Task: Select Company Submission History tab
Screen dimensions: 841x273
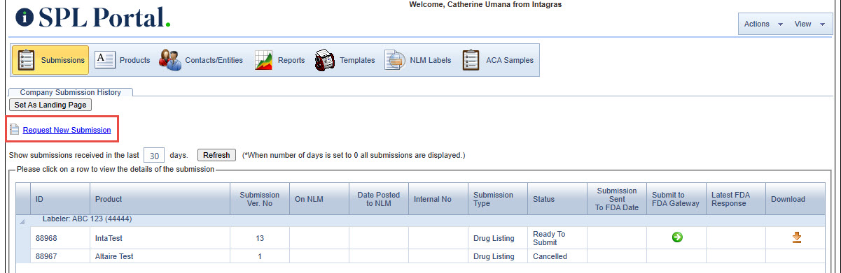Action: coord(70,92)
